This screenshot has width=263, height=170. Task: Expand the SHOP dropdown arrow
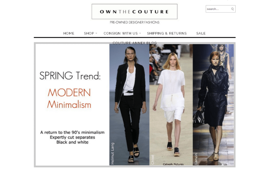pyautogui.click(x=96, y=33)
